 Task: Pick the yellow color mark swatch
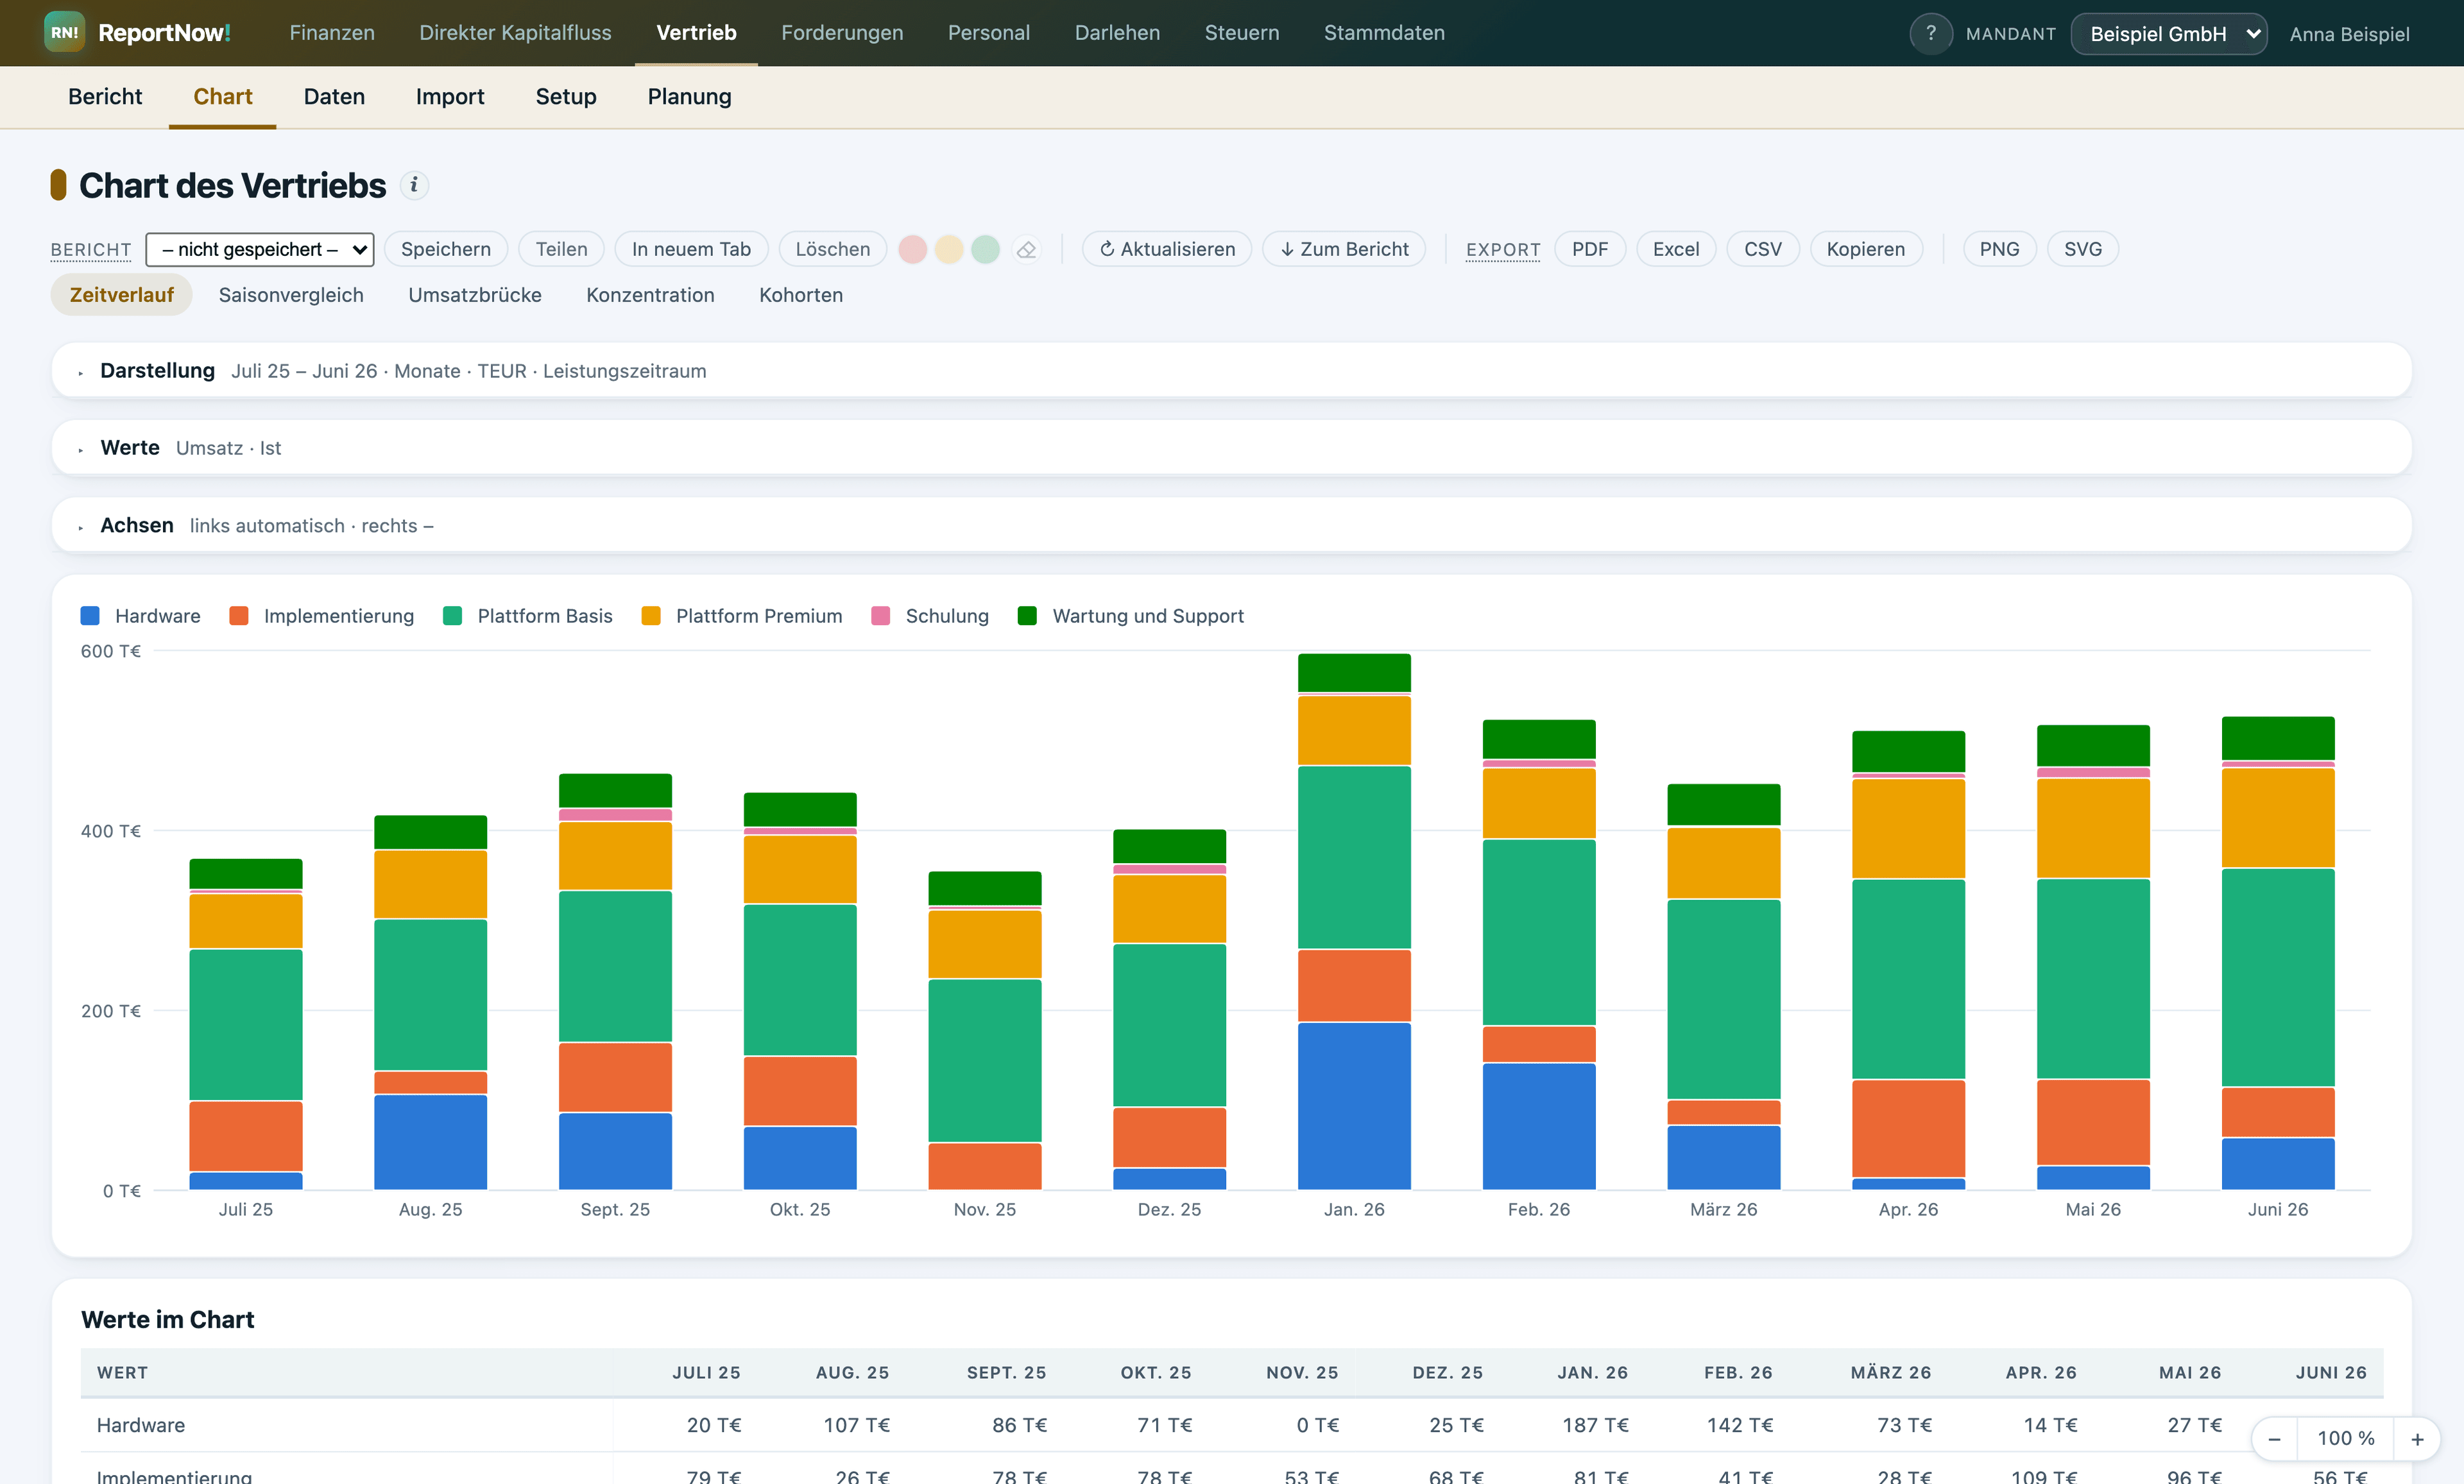949,249
